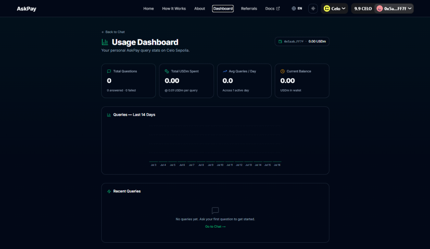Screen dimensions: 430x249
Task: Click the Current Balance clock icon
Action: (x=283, y=71)
